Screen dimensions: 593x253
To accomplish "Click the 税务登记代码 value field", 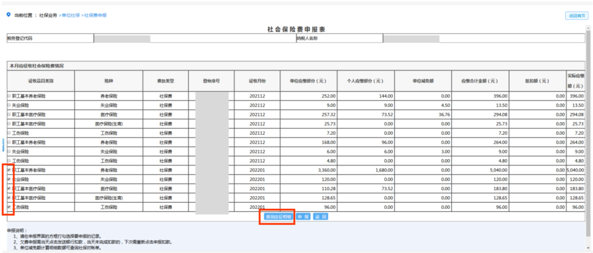I will pos(195,38).
